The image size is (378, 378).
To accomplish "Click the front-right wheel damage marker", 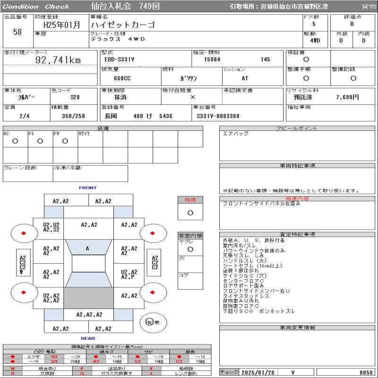I will (x=153, y=233).
